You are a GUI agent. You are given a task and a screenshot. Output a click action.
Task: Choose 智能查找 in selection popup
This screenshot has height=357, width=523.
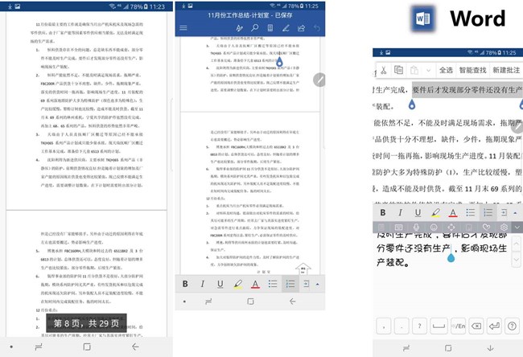pyautogui.click(x=472, y=70)
